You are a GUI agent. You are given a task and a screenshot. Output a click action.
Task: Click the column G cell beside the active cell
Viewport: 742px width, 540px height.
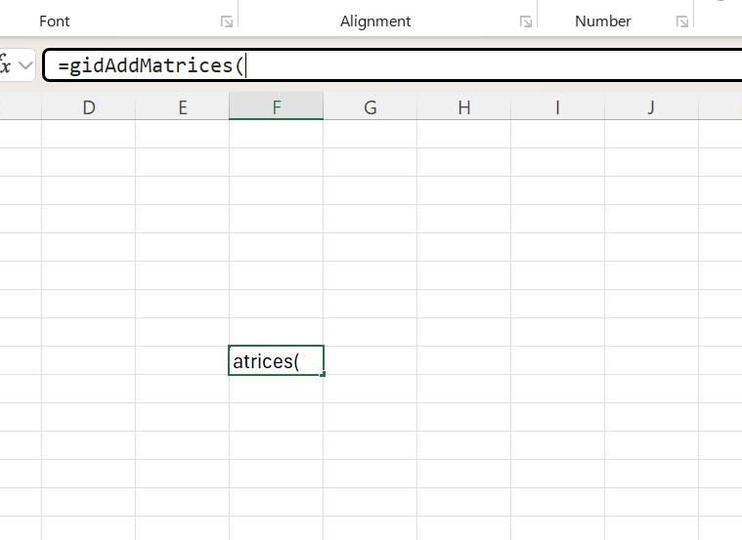(x=371, y=361)
